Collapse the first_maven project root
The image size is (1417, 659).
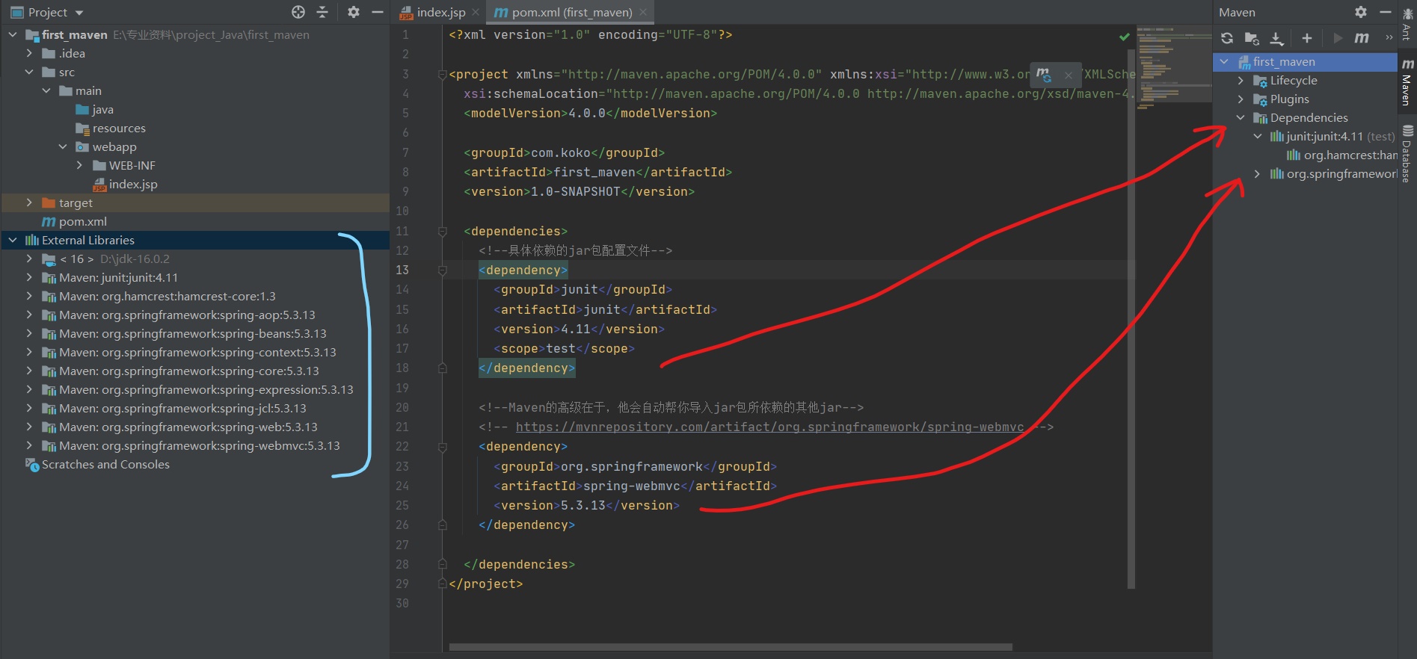[x=13, y=34]
